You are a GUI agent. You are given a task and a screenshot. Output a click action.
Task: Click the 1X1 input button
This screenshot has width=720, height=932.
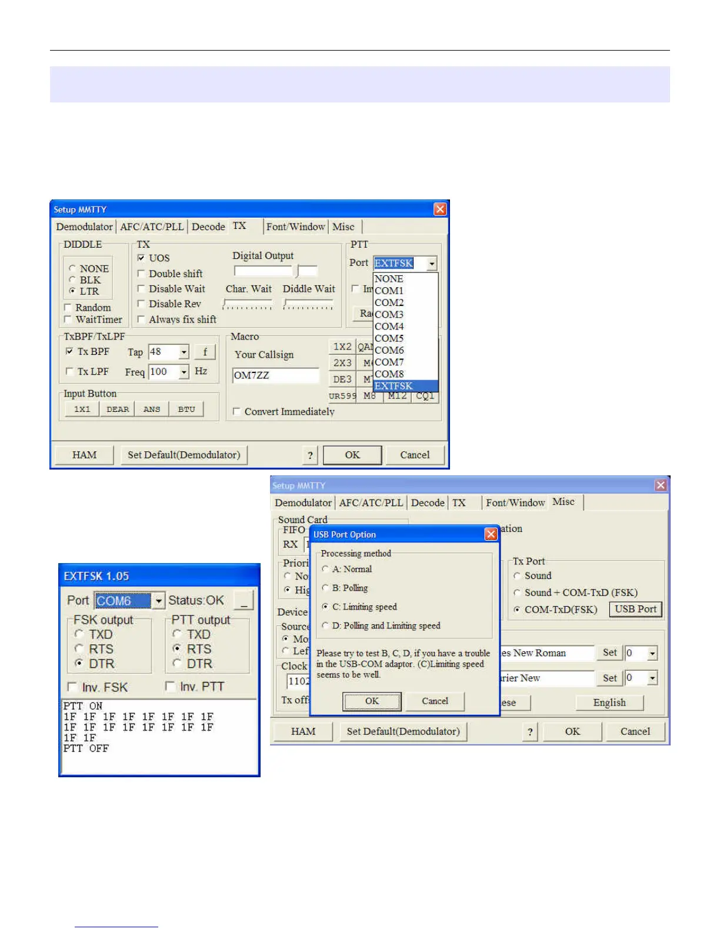(82, 409)
